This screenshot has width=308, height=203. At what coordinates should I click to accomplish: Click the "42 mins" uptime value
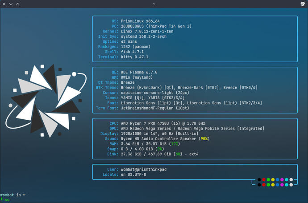(129, 41)
